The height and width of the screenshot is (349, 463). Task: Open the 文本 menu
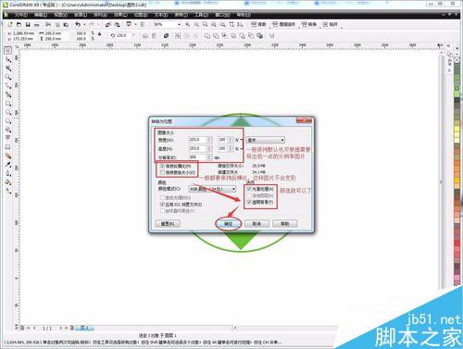161,15
